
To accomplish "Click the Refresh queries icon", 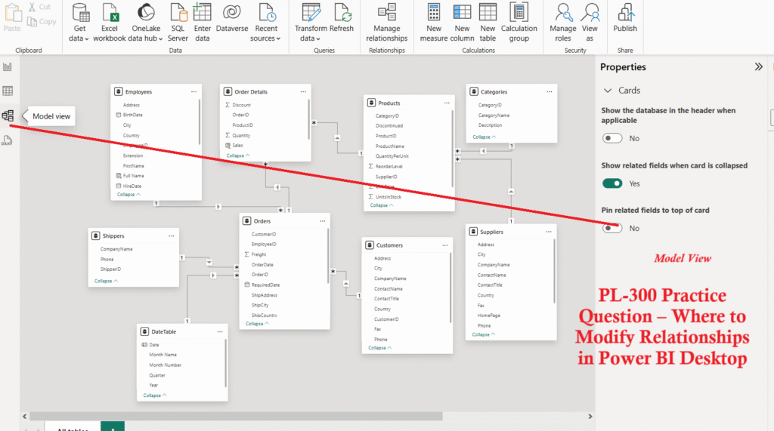I will point(342,13).
